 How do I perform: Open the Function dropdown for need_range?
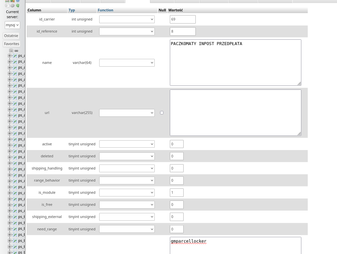tap(127, 229)
